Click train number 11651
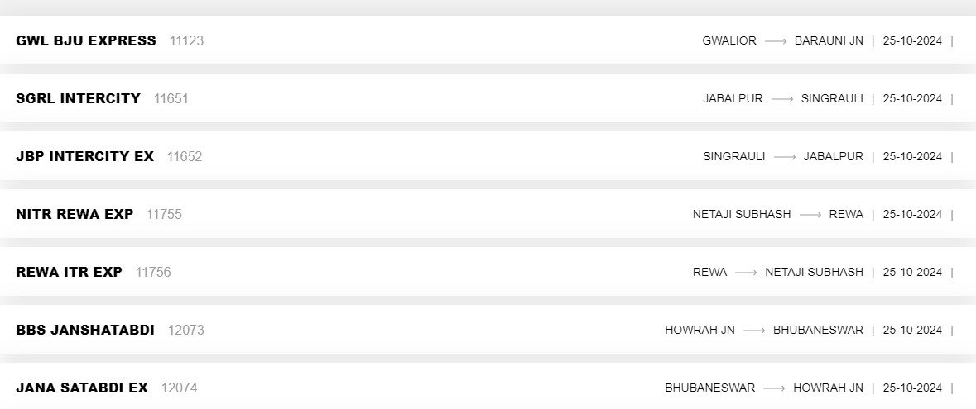 tap(171, 98)
